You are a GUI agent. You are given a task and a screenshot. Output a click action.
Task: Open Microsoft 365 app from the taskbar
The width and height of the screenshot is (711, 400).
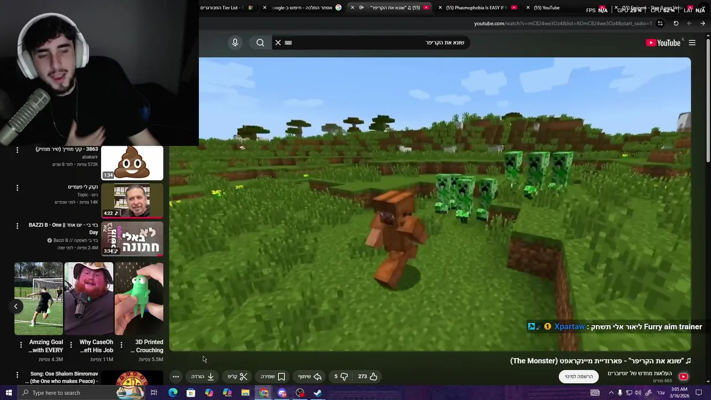[x=227, y=393]
